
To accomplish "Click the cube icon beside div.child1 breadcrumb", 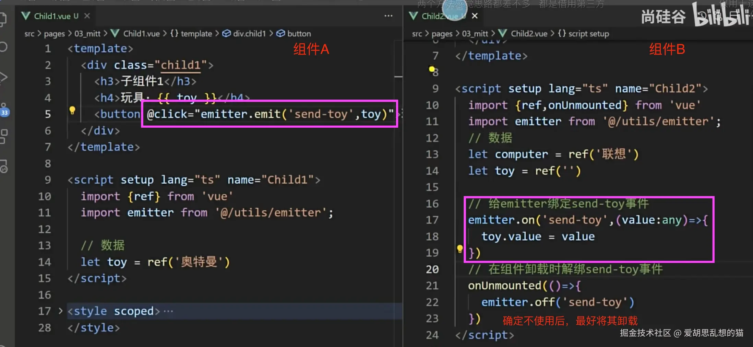I will tap(227, 33).
